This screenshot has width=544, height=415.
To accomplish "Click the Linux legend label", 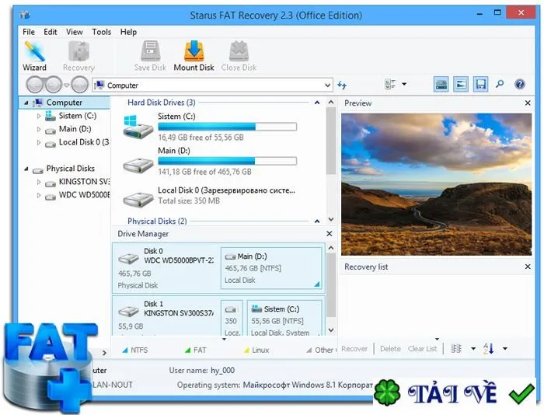I will coord(260,350).
